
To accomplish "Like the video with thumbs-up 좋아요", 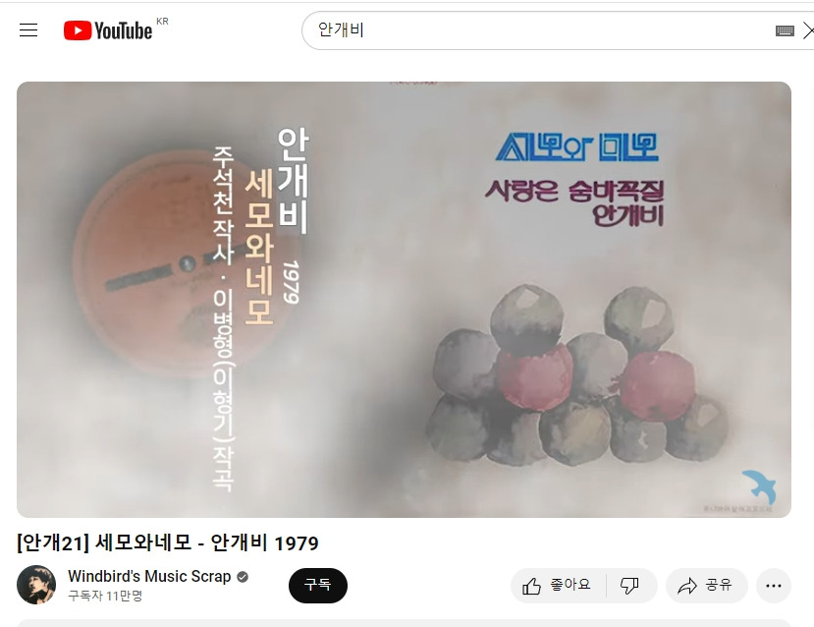I will pos(558,586).
